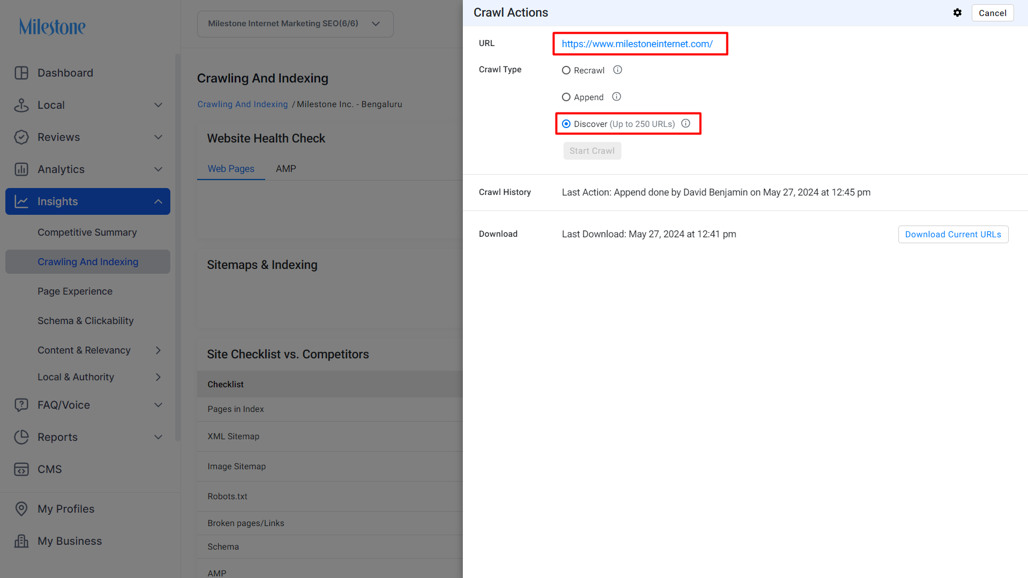
Task: Select the Recrawl crawl type
Action: pyautogui.click(x=566, y=70)
